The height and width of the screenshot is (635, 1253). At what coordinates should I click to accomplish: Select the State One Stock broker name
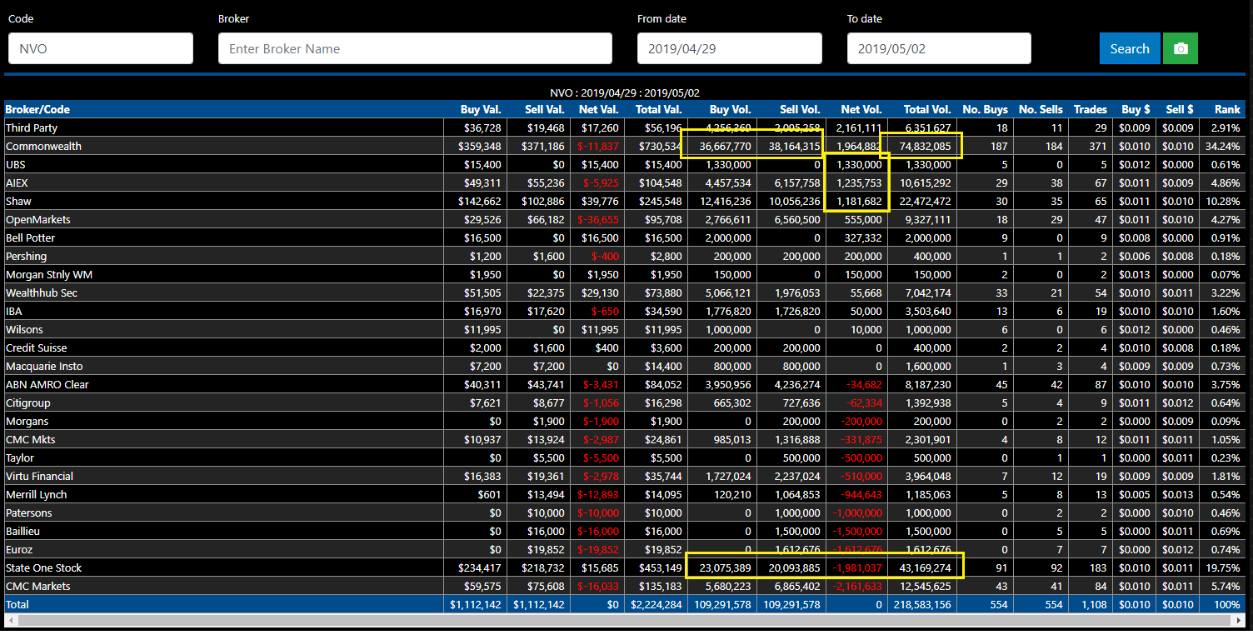click(x=44, y=567)
